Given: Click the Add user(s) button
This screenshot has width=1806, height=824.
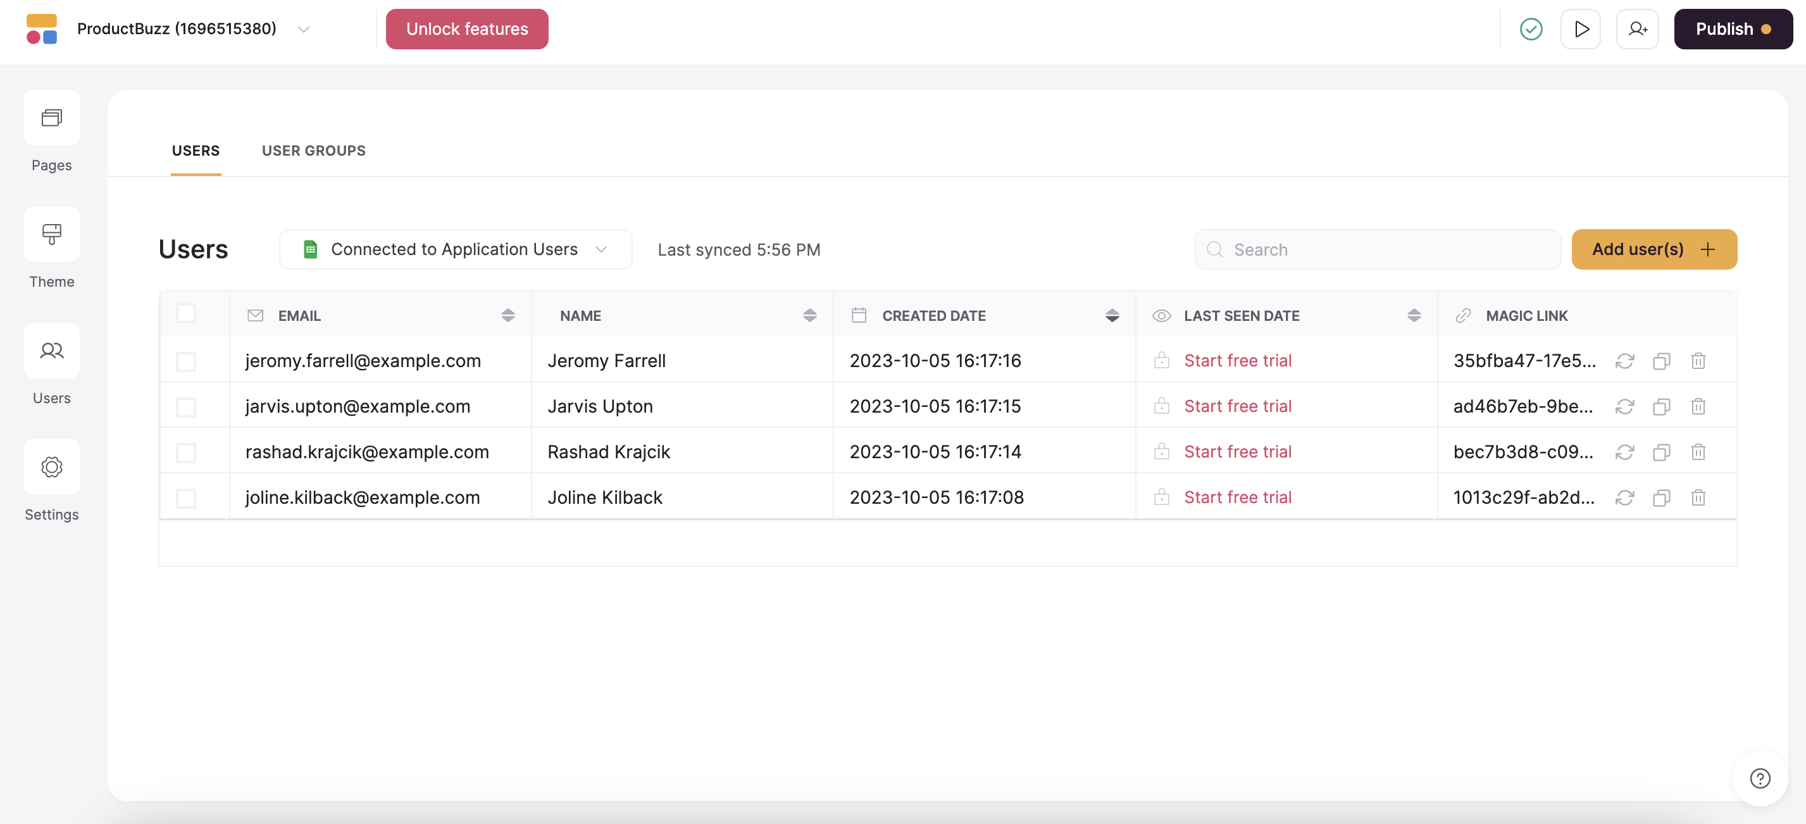Looking at the screenshot, I should click(1653, 249).
